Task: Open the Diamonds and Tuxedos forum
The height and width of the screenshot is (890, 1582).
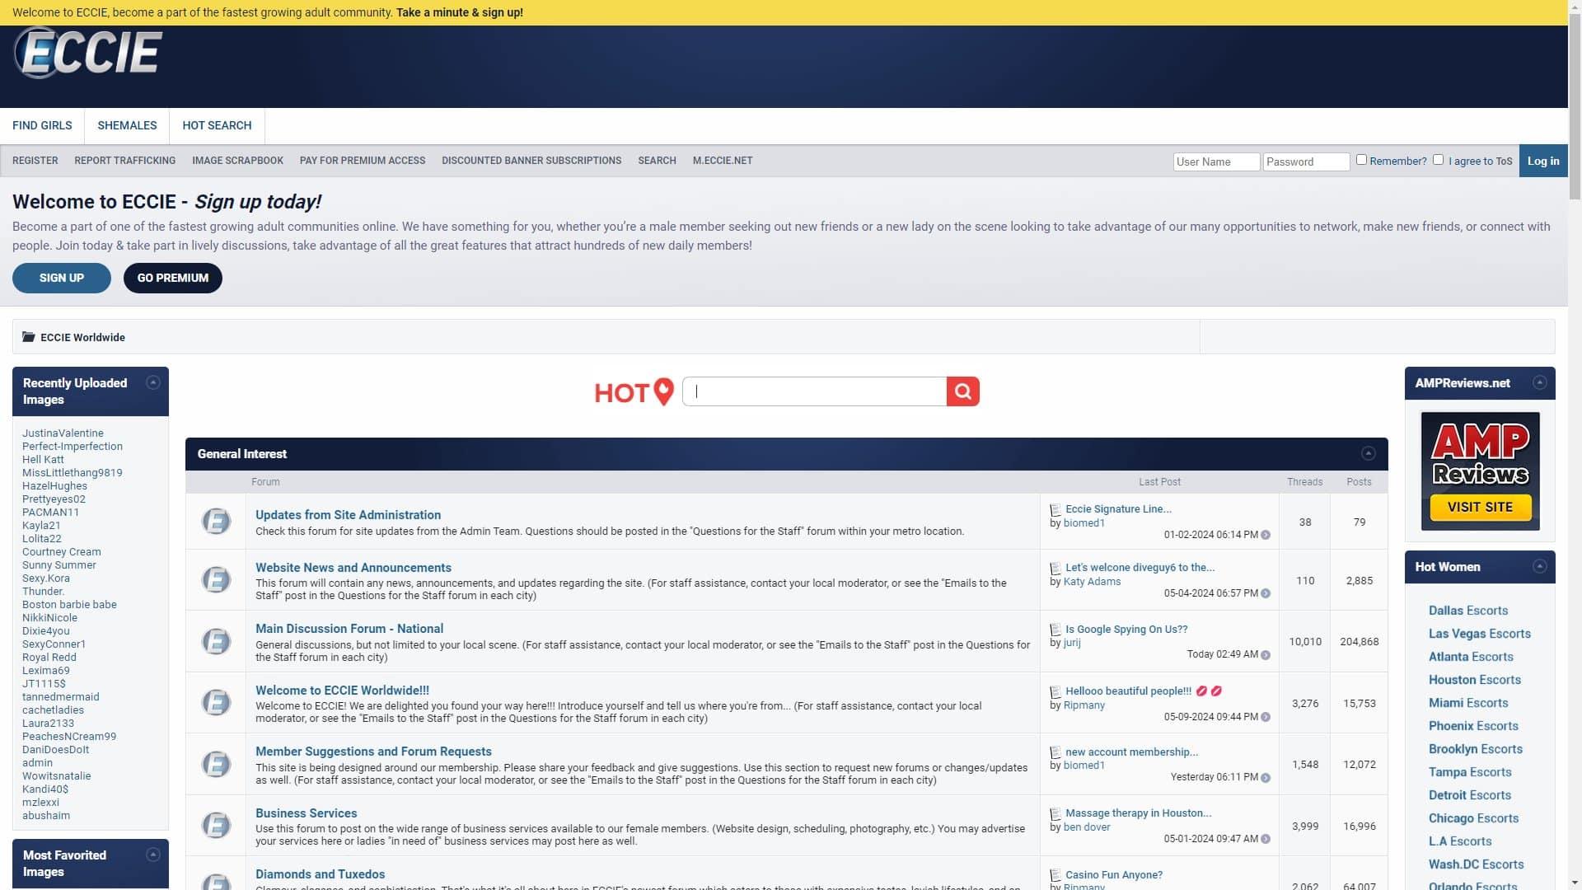Action: 320,874
